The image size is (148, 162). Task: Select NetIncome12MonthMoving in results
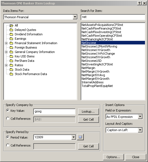(x=113, y=46)
